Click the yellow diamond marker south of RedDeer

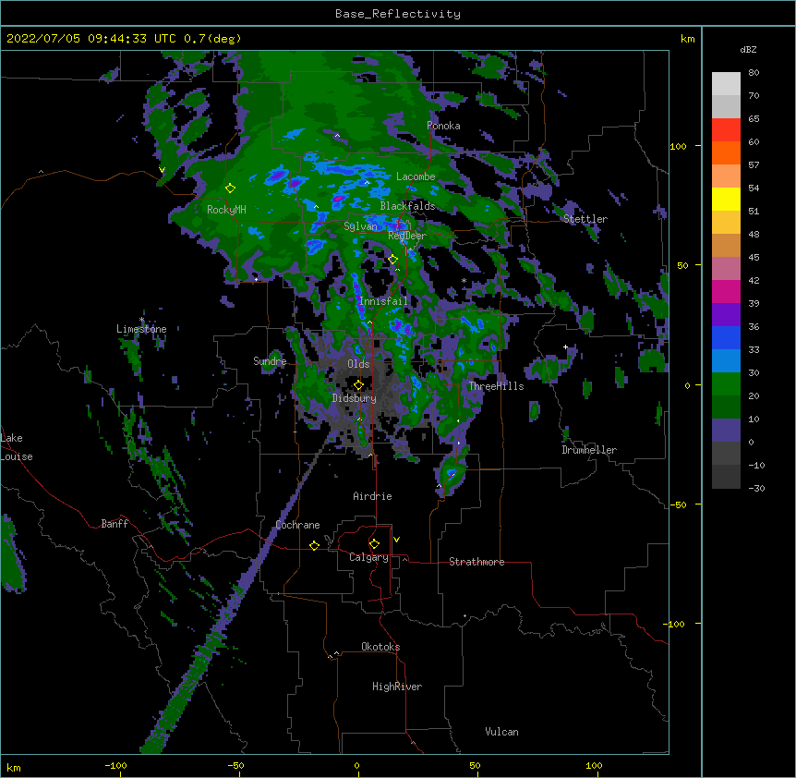click(392, 260)
